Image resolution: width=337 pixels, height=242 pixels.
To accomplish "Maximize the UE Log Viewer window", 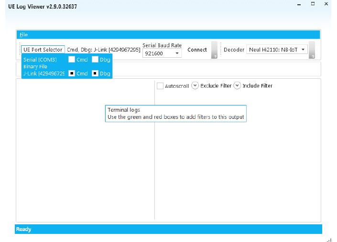I will point(313,4).
